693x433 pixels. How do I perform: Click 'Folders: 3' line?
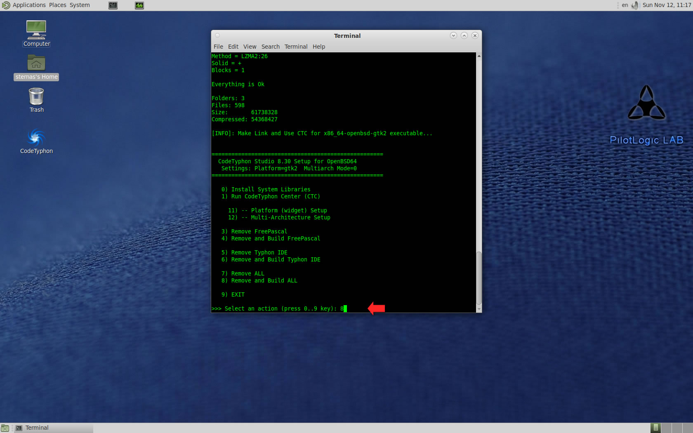(x=228, y=98)
